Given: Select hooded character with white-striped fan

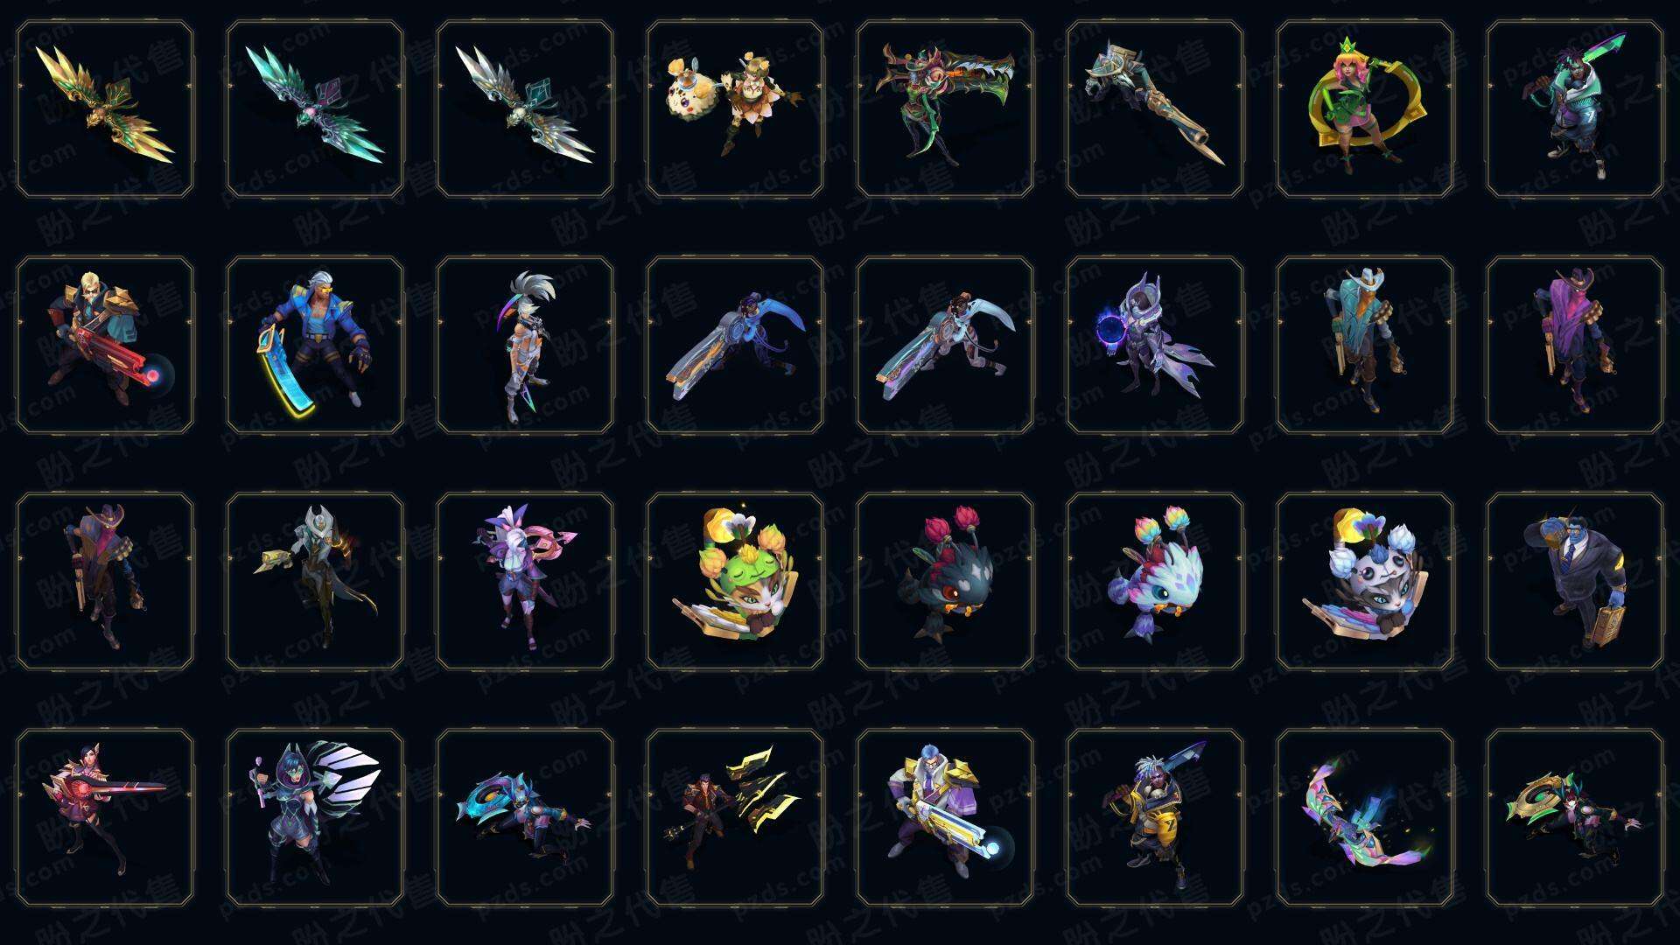Looking at the screenshot, I should tap(315, 817).
